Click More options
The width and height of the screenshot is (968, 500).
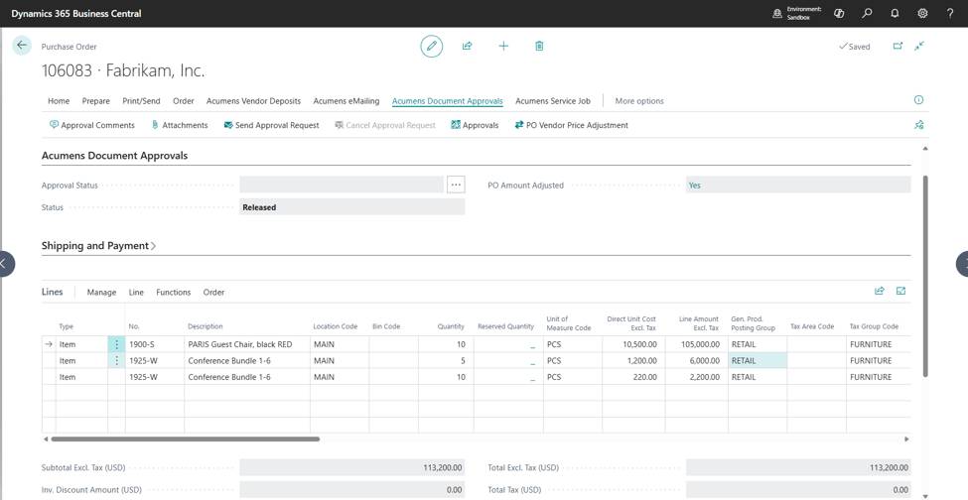point(639,101)
